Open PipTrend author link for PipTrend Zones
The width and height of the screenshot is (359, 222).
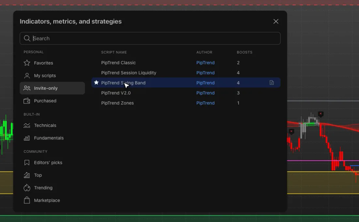coord(205,103)
